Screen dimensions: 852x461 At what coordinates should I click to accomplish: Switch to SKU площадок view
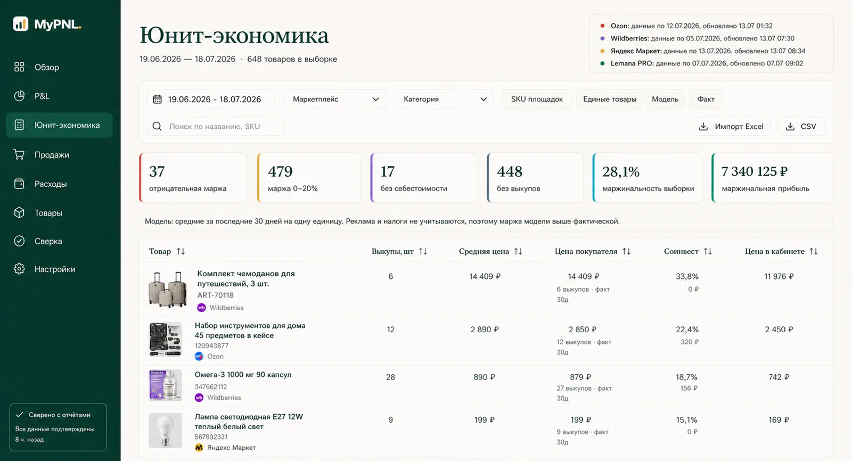[537, 99]
